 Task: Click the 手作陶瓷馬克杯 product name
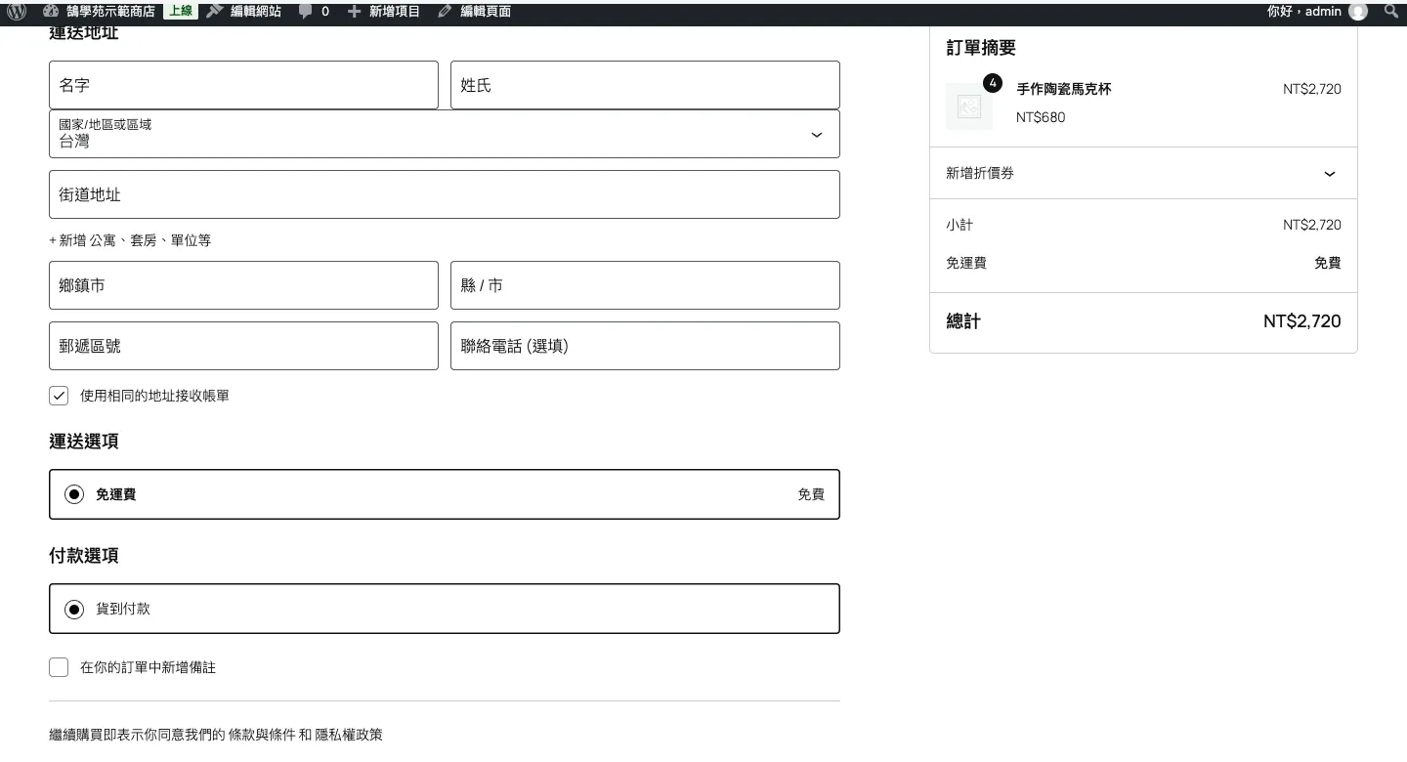1064,89
